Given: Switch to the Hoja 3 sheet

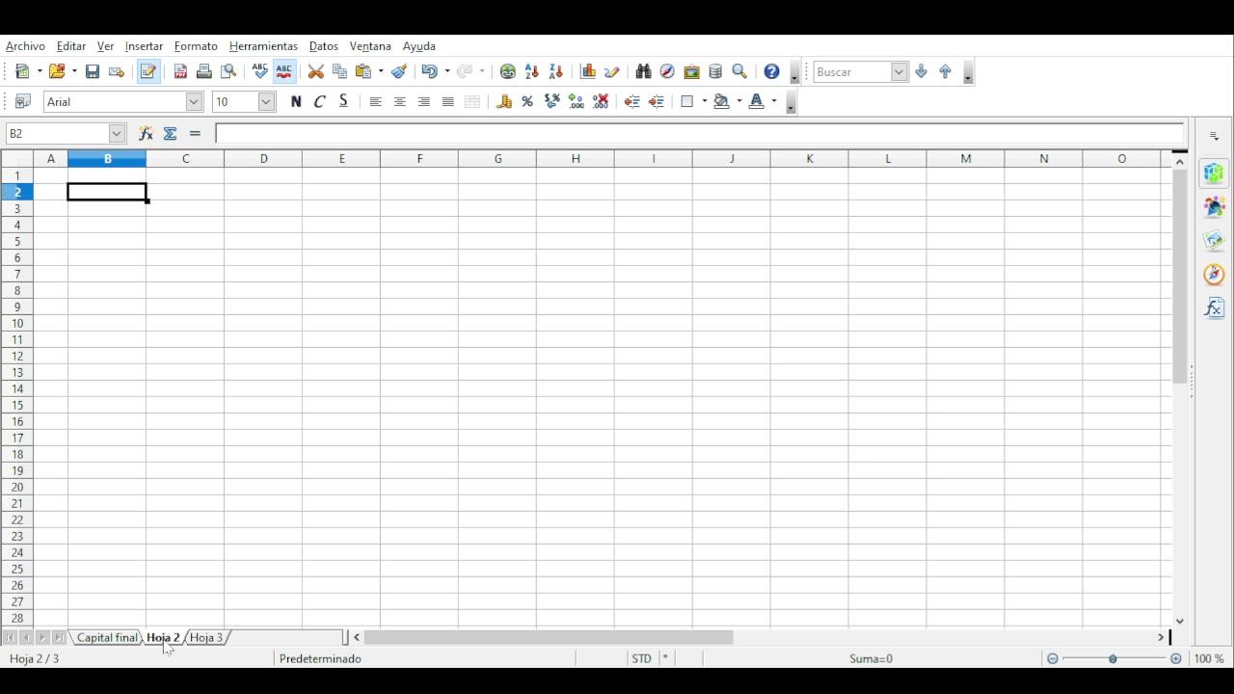Looking at the screenshot, I should pyautogui.click(x=206, y=638).
